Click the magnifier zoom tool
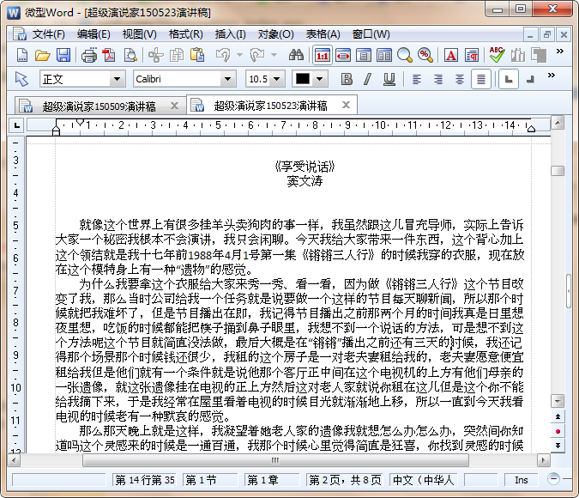579x498 pixels. 404,56
